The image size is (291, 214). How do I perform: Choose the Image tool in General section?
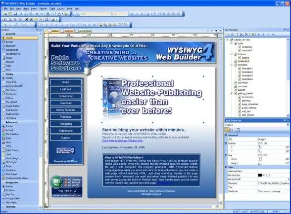(x=9, y=58)
